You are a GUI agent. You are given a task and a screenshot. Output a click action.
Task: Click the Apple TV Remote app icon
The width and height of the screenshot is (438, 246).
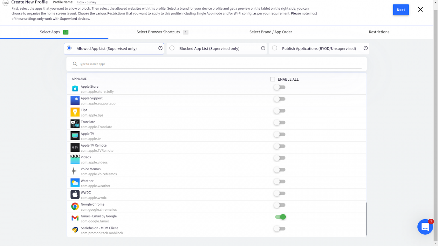tap(75, 147)
